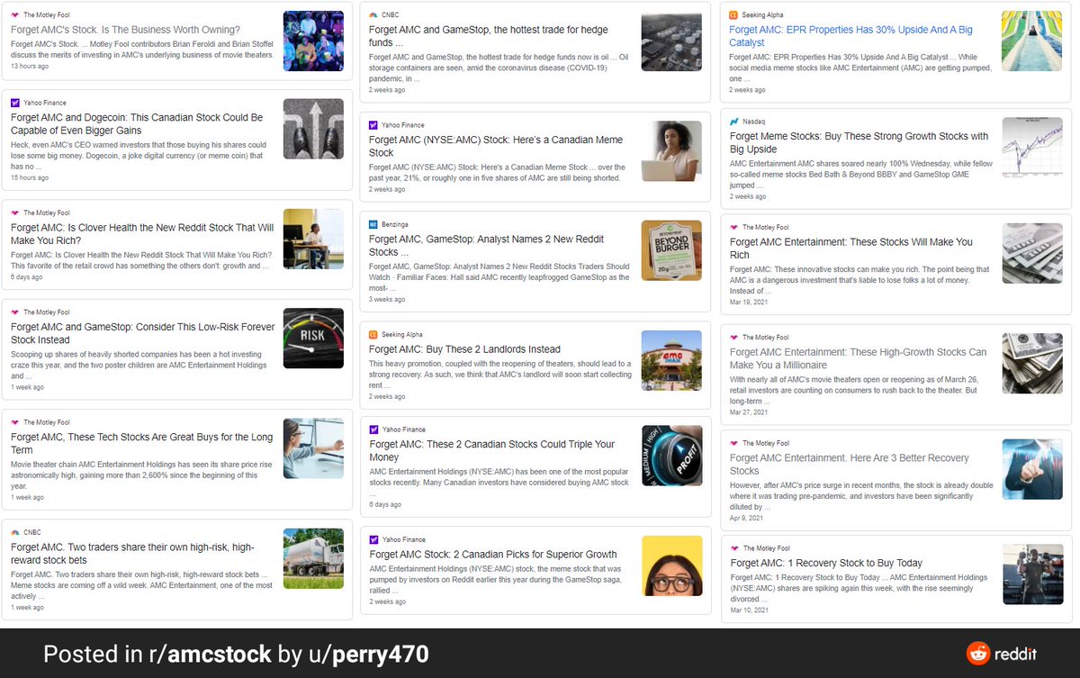
Task: Open 'These Stocks Will Make You Rich' headline
Action: 851,249
